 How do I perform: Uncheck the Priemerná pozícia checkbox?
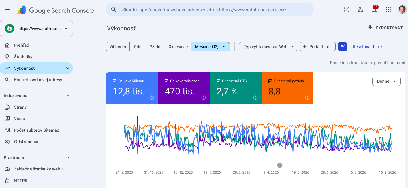(270, 81)
